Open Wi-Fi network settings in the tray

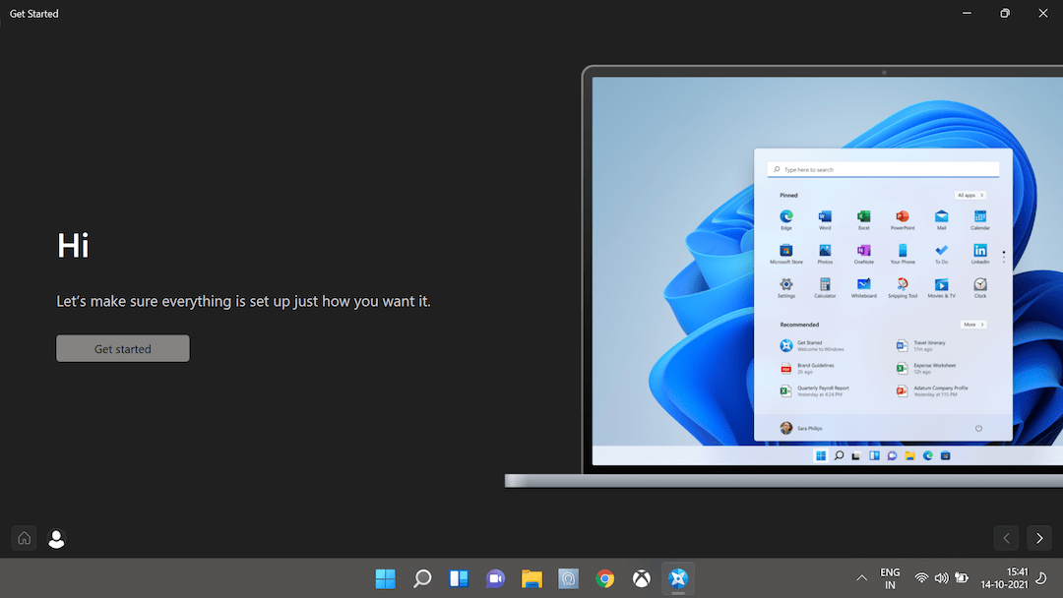[921, 578]
